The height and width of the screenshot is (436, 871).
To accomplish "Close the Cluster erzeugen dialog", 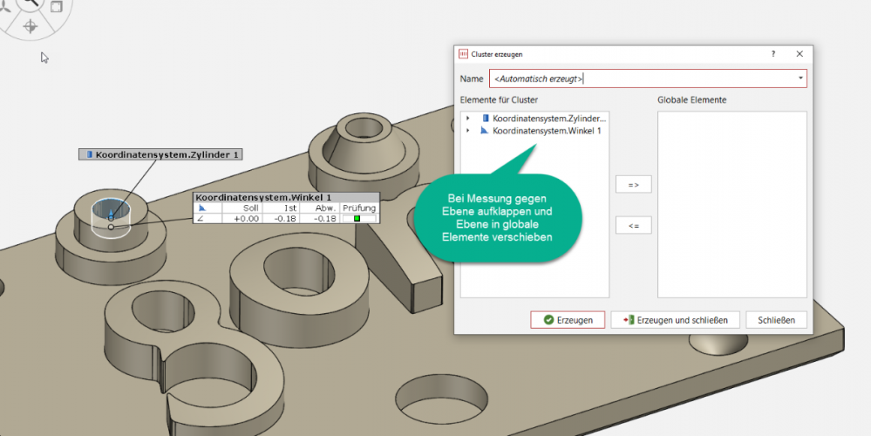I will tap(800, 54).
